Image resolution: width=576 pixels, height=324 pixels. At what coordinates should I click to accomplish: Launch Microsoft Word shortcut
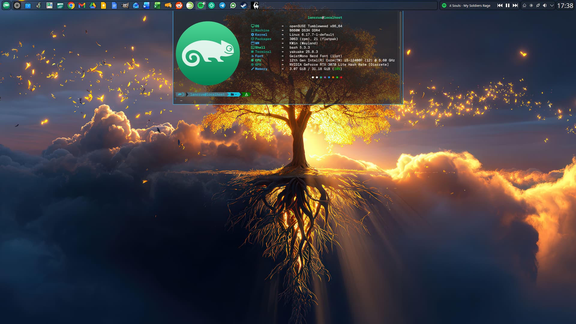146,5
